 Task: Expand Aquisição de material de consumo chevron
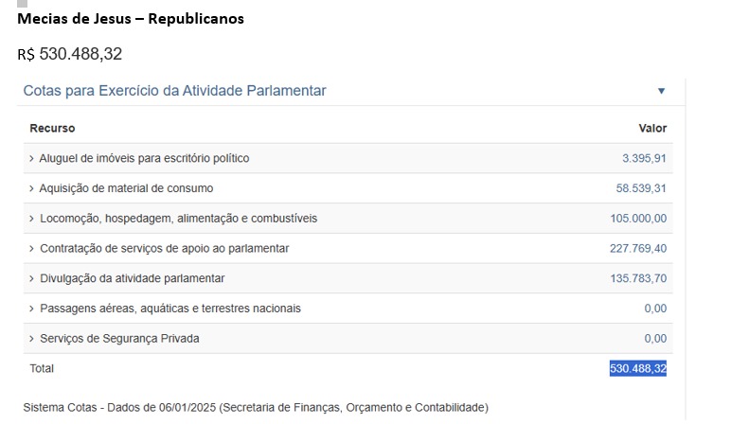[x=31, y=188]
